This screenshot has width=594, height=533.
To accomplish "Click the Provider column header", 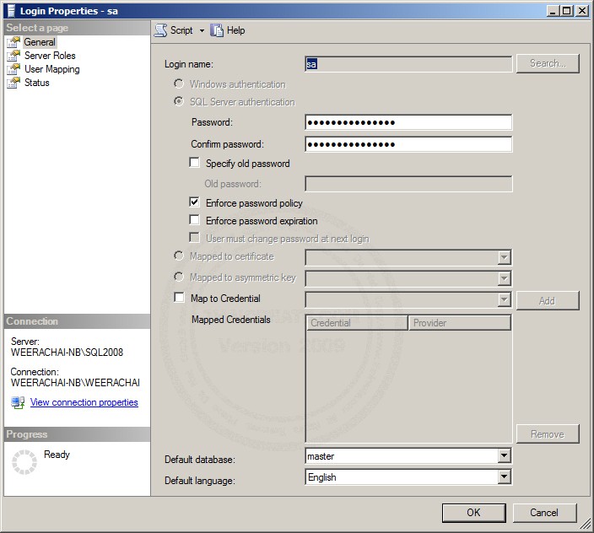I will pyautogui.click(x=460, y=323).
